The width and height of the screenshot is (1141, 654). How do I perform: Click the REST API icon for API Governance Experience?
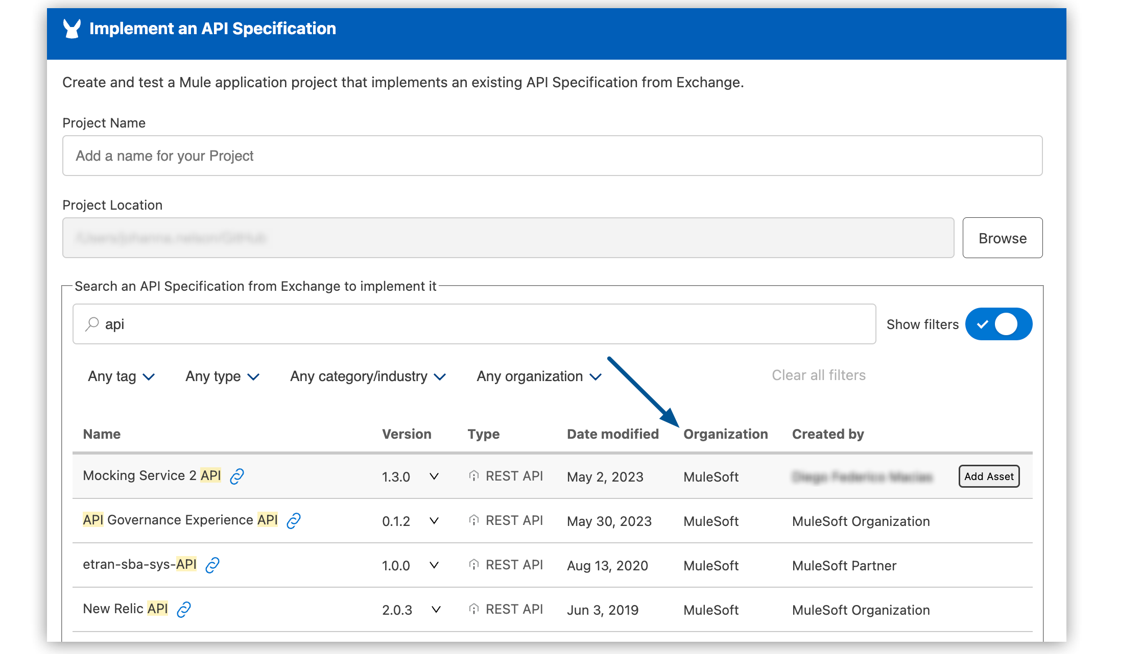(x=473, y=520)
